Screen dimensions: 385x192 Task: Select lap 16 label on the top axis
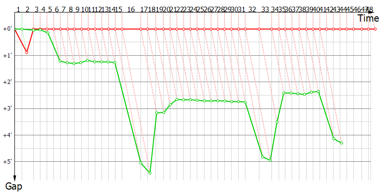[x=131, y=9]
